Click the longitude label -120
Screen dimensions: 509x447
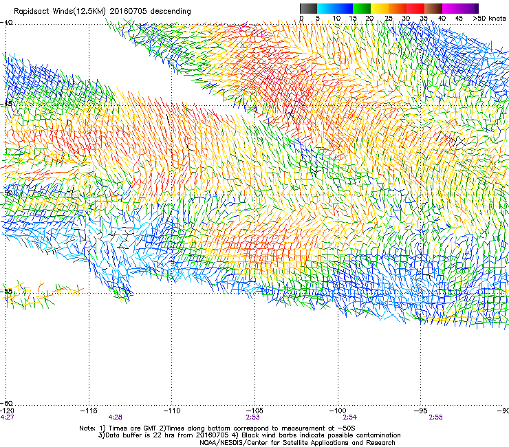7,411
